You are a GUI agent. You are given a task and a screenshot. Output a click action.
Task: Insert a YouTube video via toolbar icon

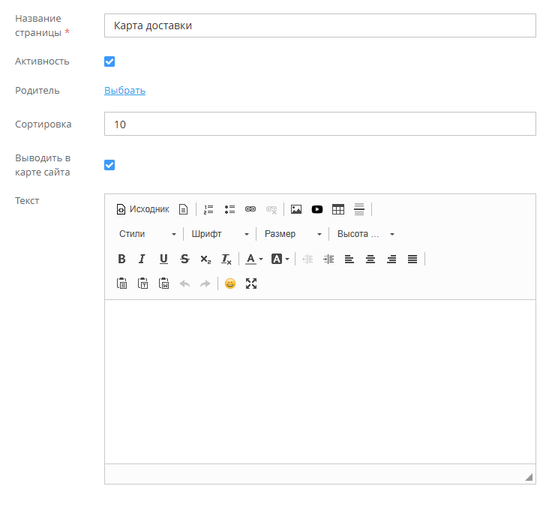point(317,209)
